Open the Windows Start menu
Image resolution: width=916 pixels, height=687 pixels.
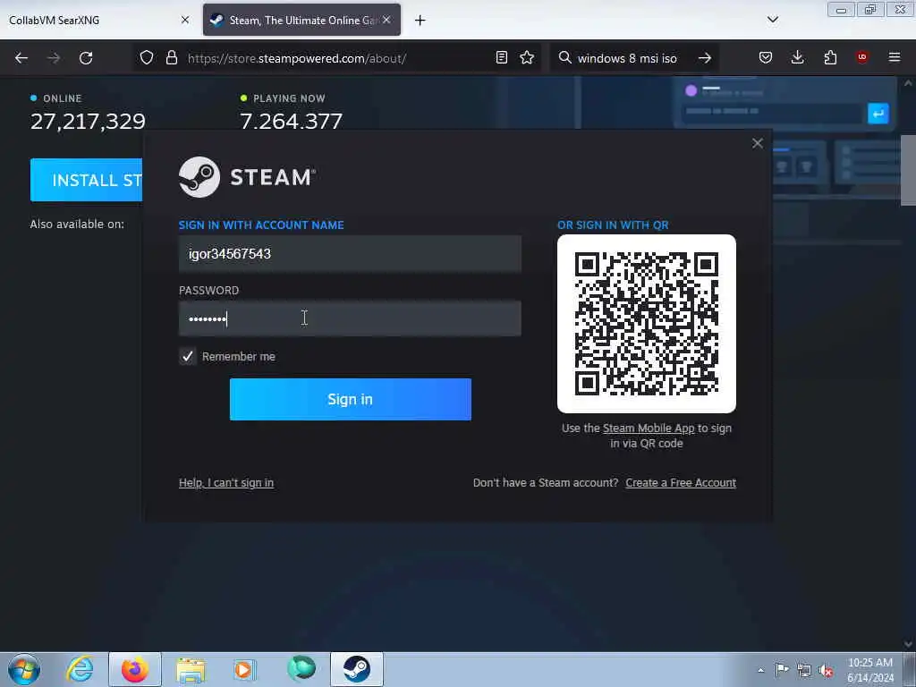pos(24,669)
